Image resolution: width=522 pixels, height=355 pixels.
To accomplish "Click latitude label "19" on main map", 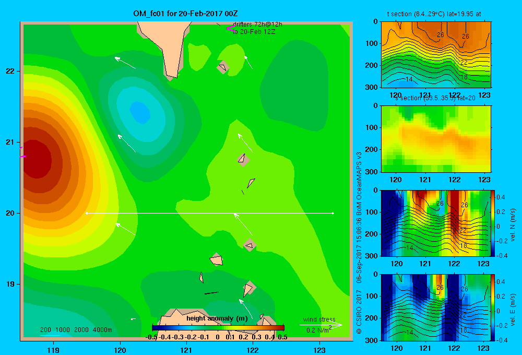I will click(x=10, y=284).
